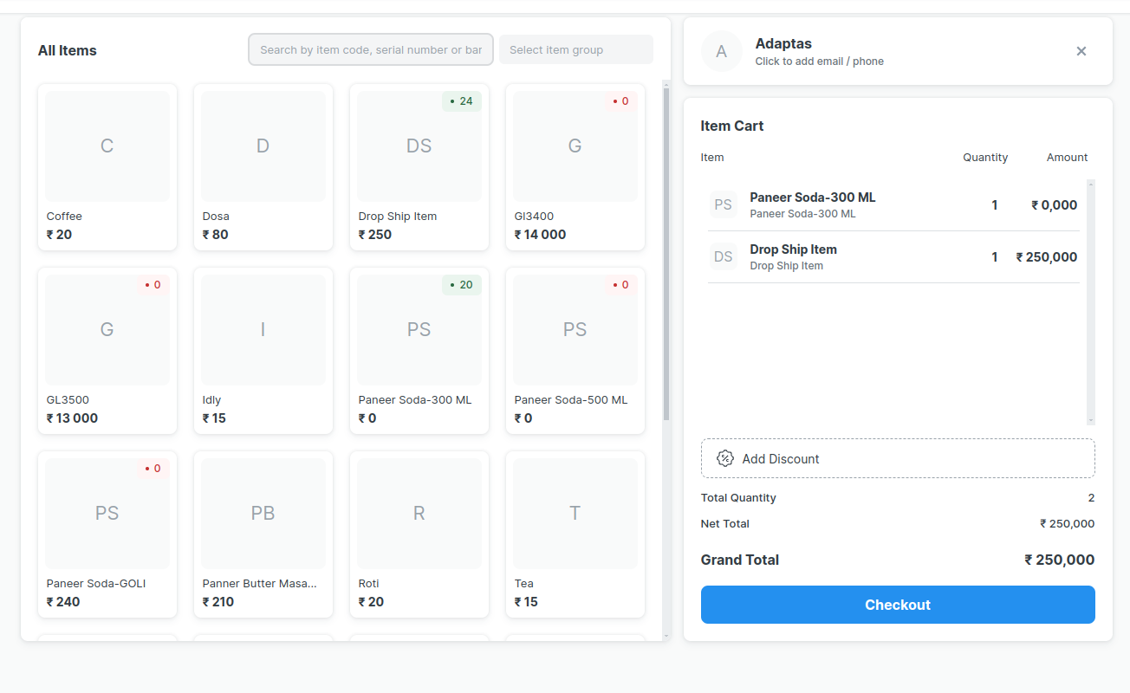The width and height of the screenshot is (1130, 693).
Task: Open the Select item group dropdown
Action: [x=576, y=49]
